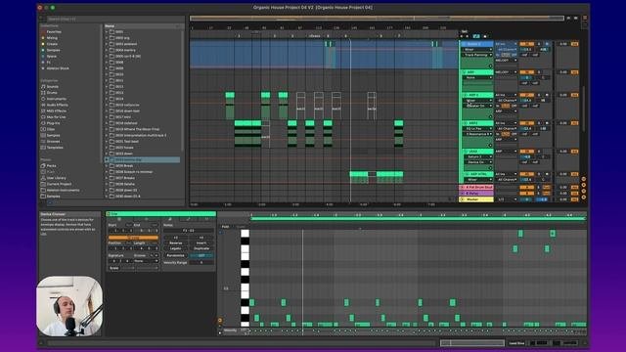
Task: Click the green clip title bar
Action: [160, 214]
